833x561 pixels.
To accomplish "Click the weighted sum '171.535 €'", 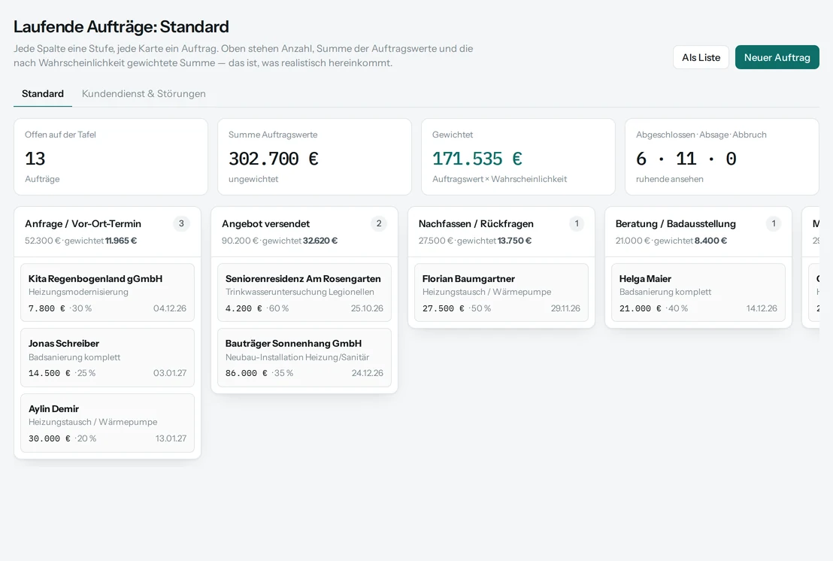I will tap(477, 159).
